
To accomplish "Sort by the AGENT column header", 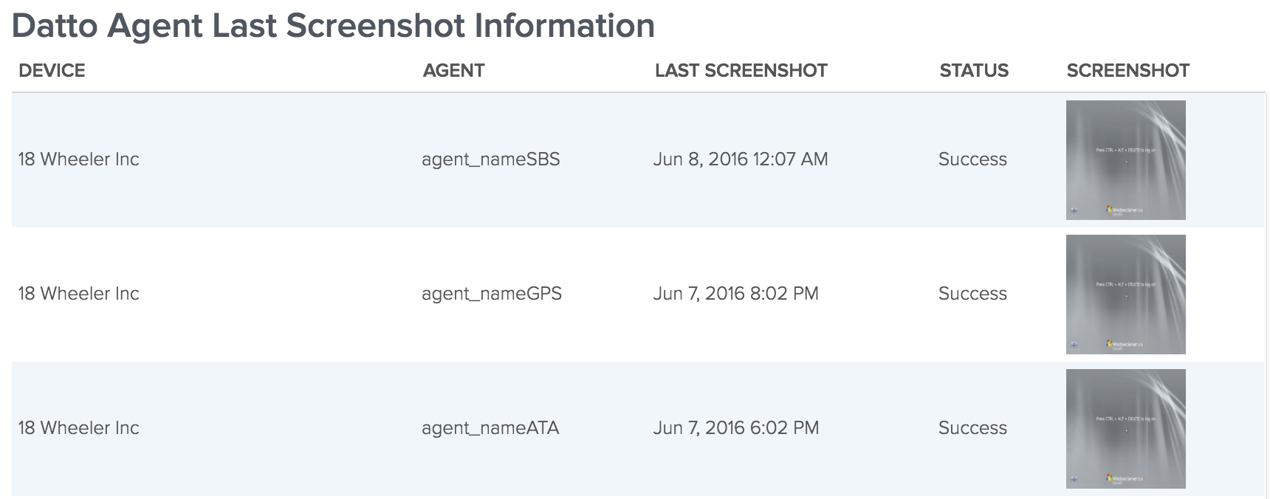I will pyautogui.click(x=453, y=71).
